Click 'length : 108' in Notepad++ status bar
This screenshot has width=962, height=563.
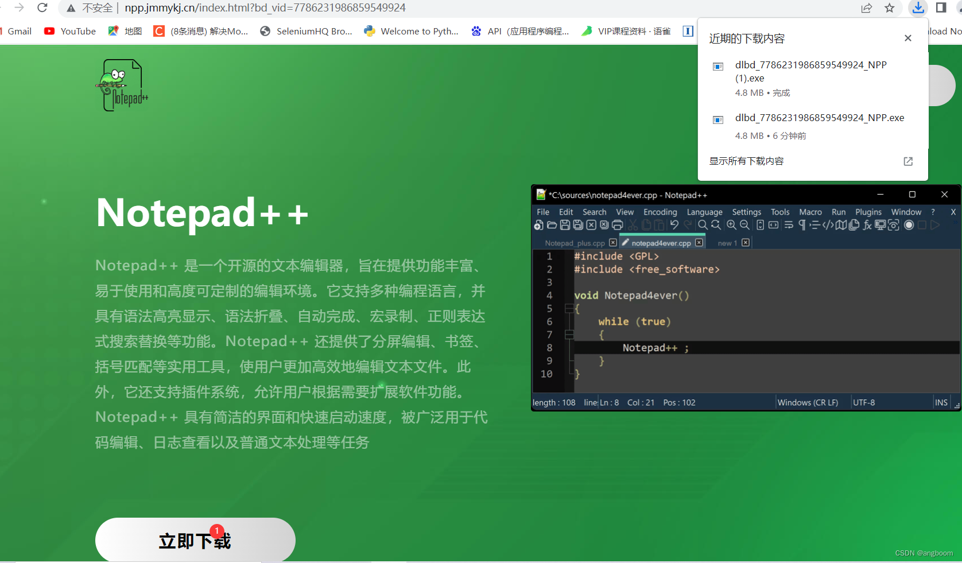[x=554, y=402]
